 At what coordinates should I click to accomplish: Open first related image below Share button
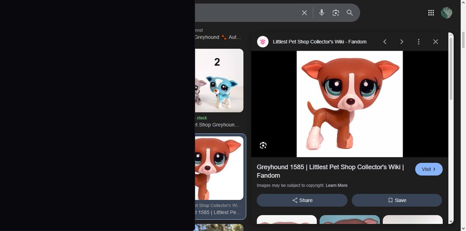[287, 220]
